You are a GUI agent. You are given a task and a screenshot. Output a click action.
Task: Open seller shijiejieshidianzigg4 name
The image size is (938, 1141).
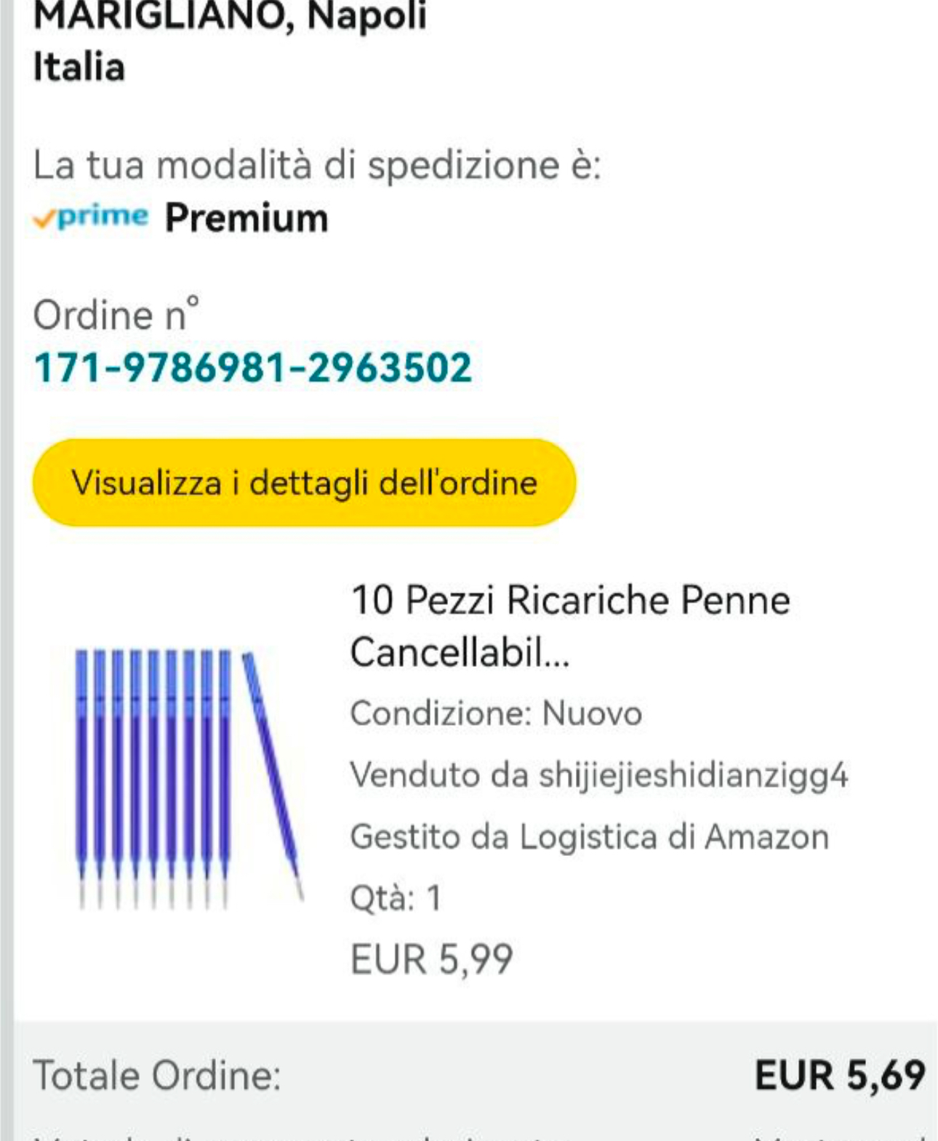coord(692,774)
